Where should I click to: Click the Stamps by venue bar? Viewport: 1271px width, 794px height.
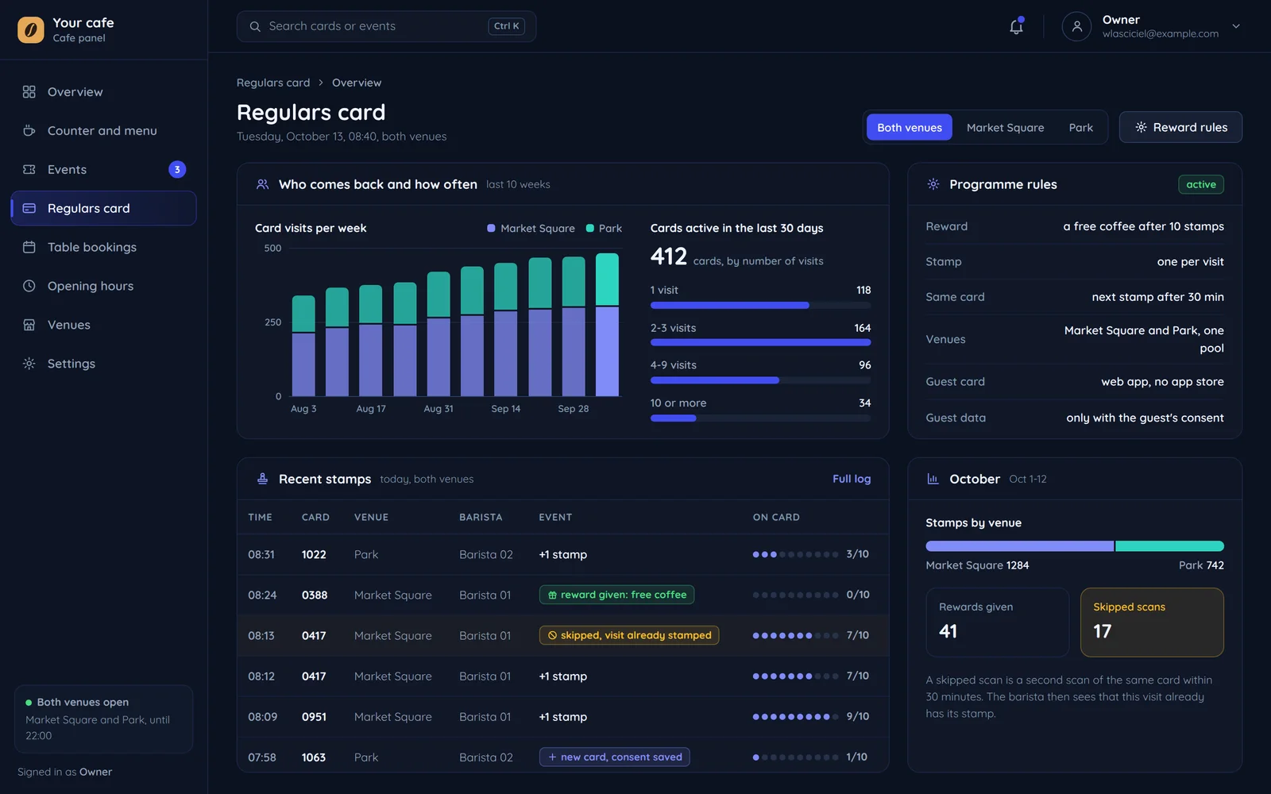coord(1075,546)
